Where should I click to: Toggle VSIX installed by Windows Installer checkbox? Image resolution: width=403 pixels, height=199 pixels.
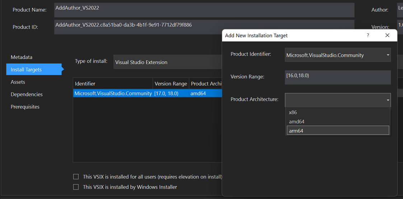coord(76,187)
